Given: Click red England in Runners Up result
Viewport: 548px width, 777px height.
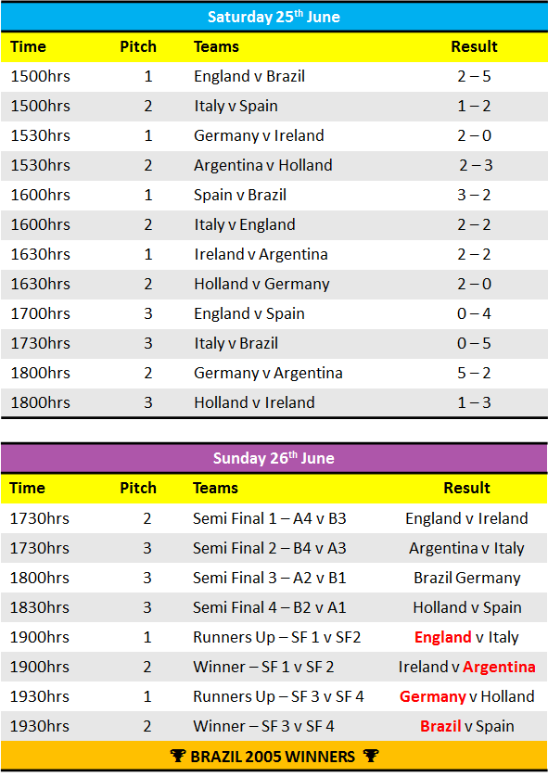Looking at the screenshot, I should 443,637.
